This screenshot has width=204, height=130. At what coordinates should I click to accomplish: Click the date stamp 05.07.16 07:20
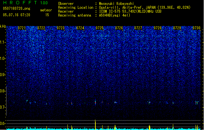click(17, 15)
